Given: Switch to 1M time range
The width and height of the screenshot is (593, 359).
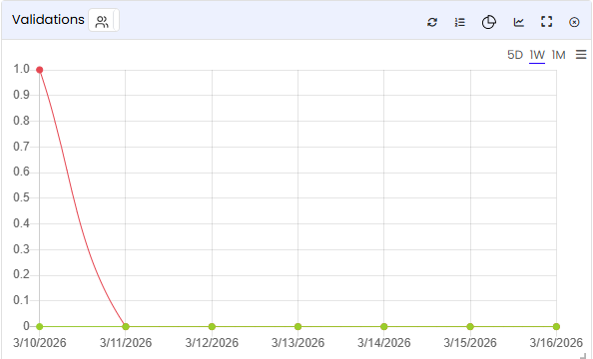Looking at the screenshot, I should pos(559,55).
